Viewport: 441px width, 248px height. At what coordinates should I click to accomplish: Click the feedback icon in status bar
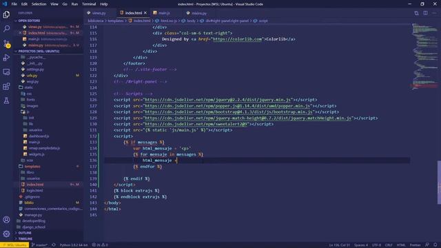(427, 245)
